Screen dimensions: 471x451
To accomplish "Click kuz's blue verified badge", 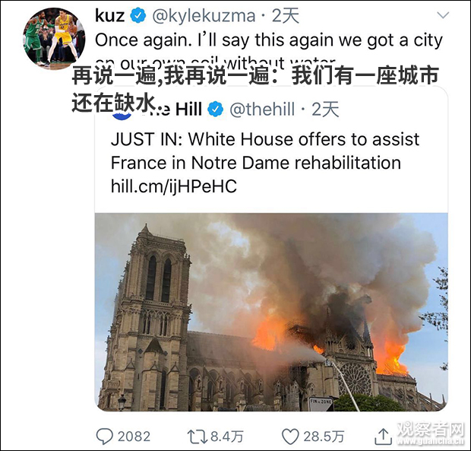I will click(138, 16).
